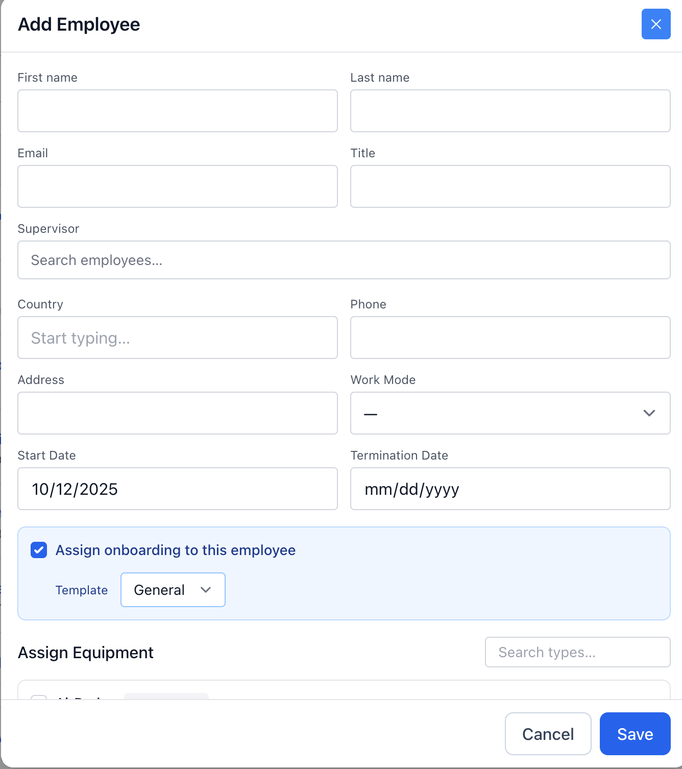Close the Add Employee dialog

(655, 24)
